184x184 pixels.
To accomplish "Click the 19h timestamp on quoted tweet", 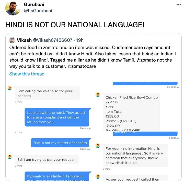I will click(x=80, y=40).
